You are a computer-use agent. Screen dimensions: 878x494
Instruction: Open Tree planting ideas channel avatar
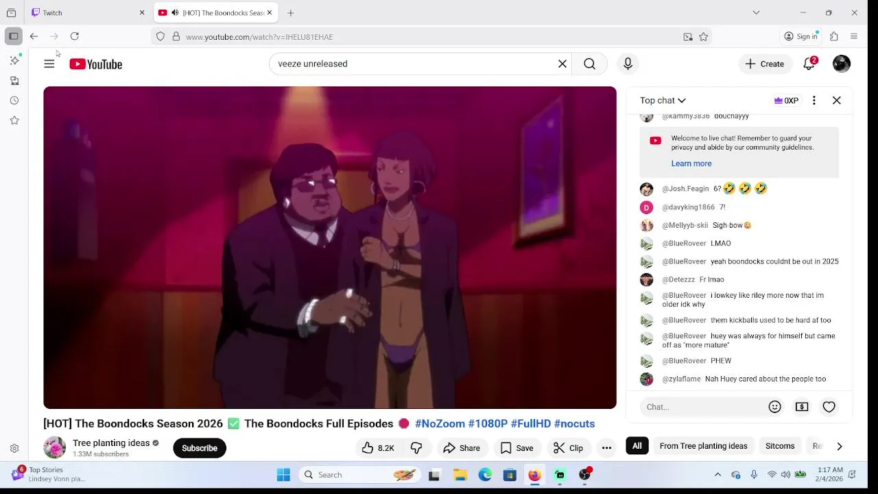click(x=55, y=448)
